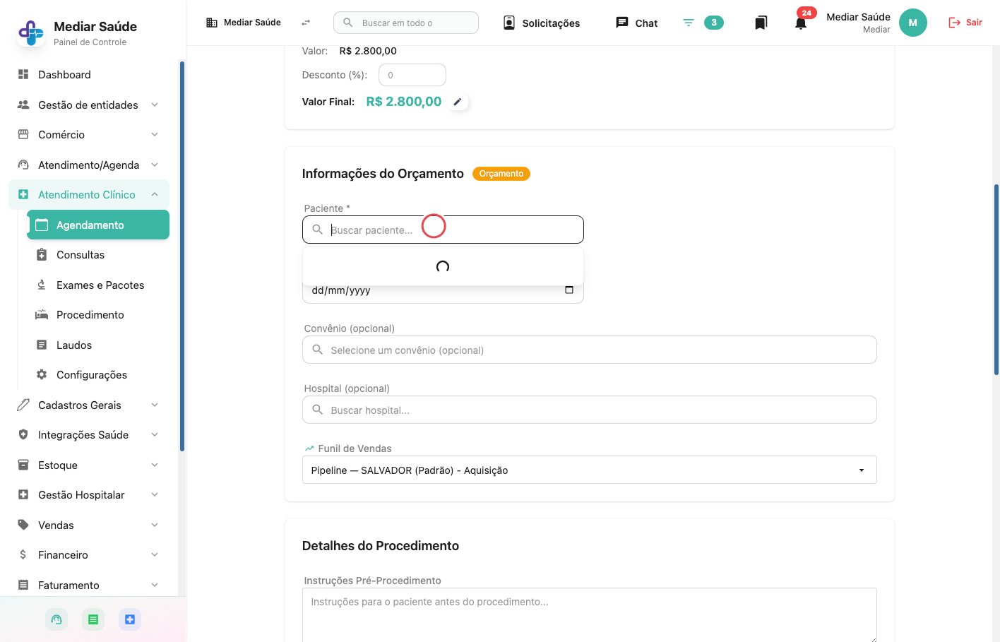The image size is (1000, 642).
Task: Open Solicitações in the top bar
Action: pos(541,23)
